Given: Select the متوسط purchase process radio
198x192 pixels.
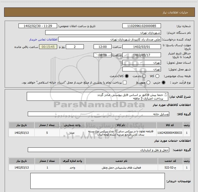Looking at the screenshot, I should click(x=148, y=83).
